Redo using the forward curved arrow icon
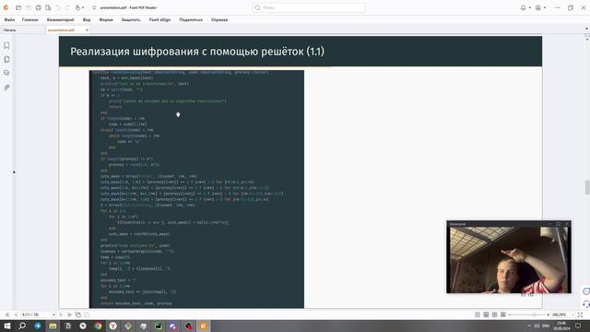This screenshot has width=590, height=332. [x=67, y=7]
